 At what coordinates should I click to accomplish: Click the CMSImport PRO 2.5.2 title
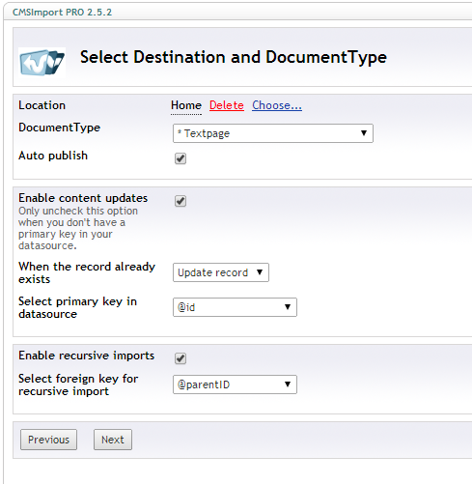tap(62, 13)
